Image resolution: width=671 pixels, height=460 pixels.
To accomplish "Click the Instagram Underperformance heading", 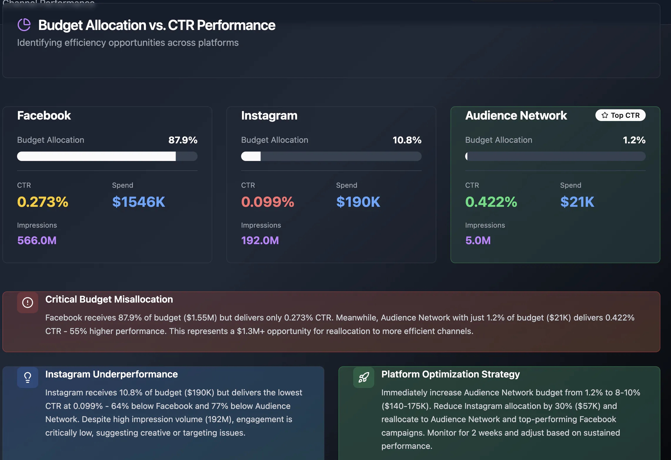I will (x=111, y=374).
